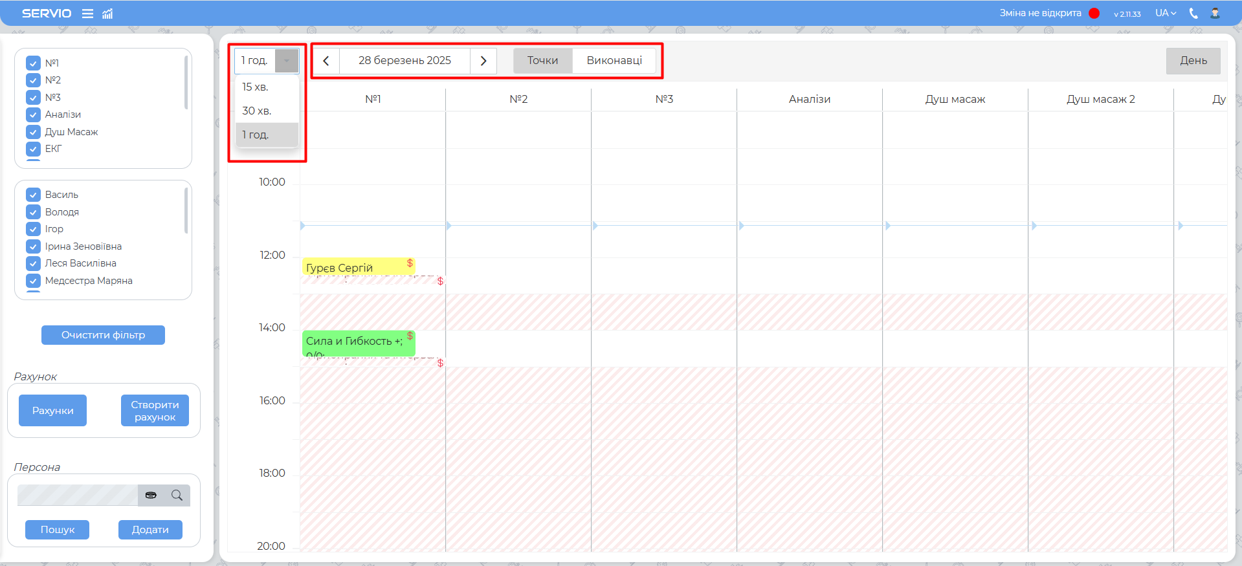Uncheck the Ірина Зеновіївна checkbox
This screenshot has width=1242, height=566.
pos(34,246)
